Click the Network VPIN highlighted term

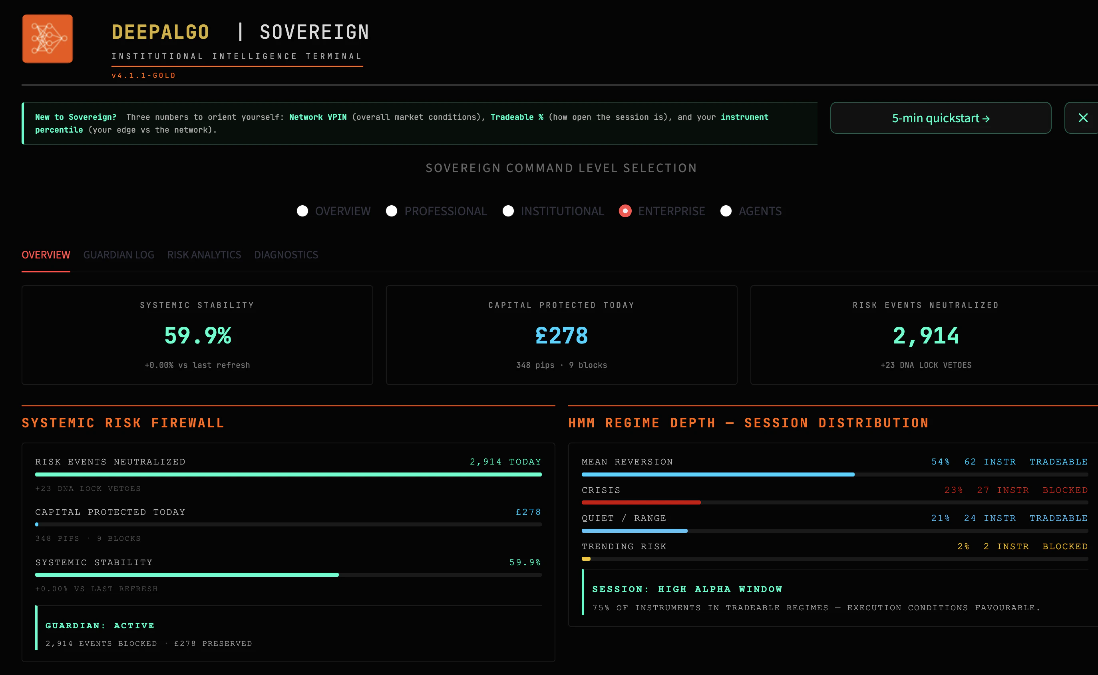click(x=318, y=117)
